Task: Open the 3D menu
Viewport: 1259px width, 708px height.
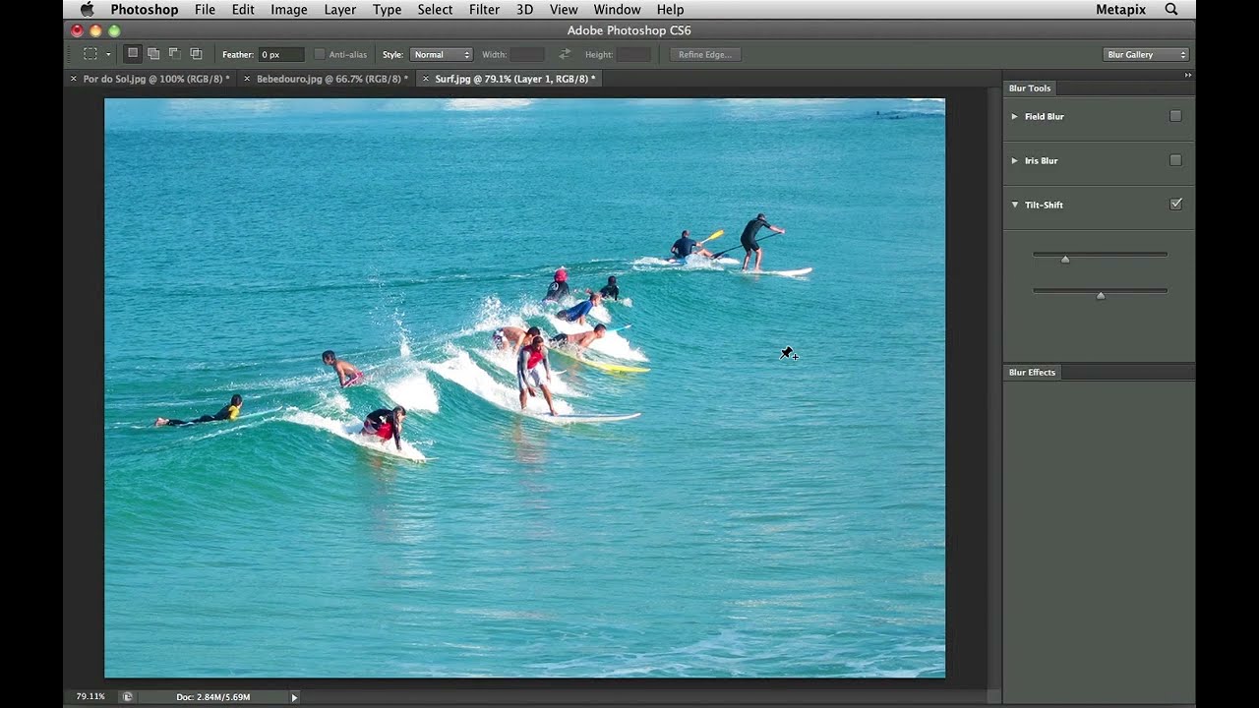Action: tap(524, 10)
